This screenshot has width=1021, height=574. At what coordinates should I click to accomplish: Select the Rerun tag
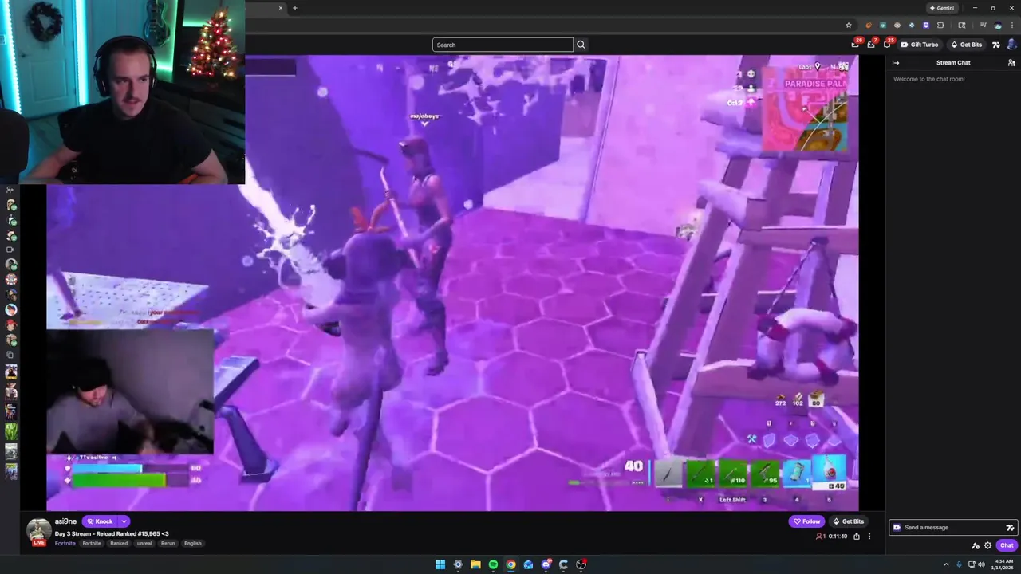[x=168, y=543]
